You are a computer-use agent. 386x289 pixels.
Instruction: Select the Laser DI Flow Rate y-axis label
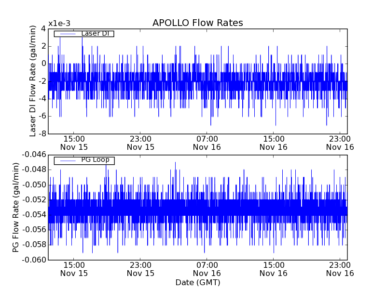click(33, 81)
